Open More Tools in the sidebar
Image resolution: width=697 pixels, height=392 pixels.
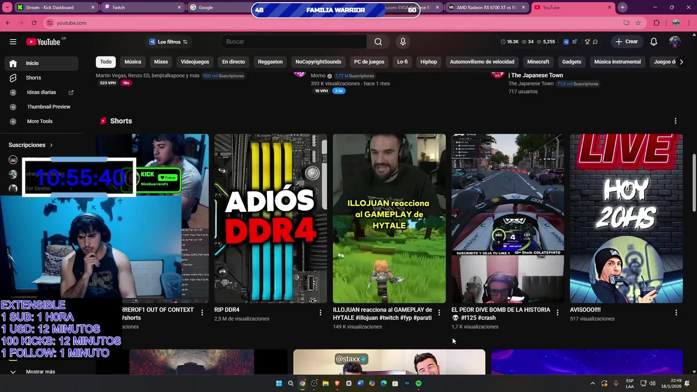click(40, 121)
